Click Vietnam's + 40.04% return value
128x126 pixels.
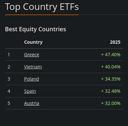point(111,67)
